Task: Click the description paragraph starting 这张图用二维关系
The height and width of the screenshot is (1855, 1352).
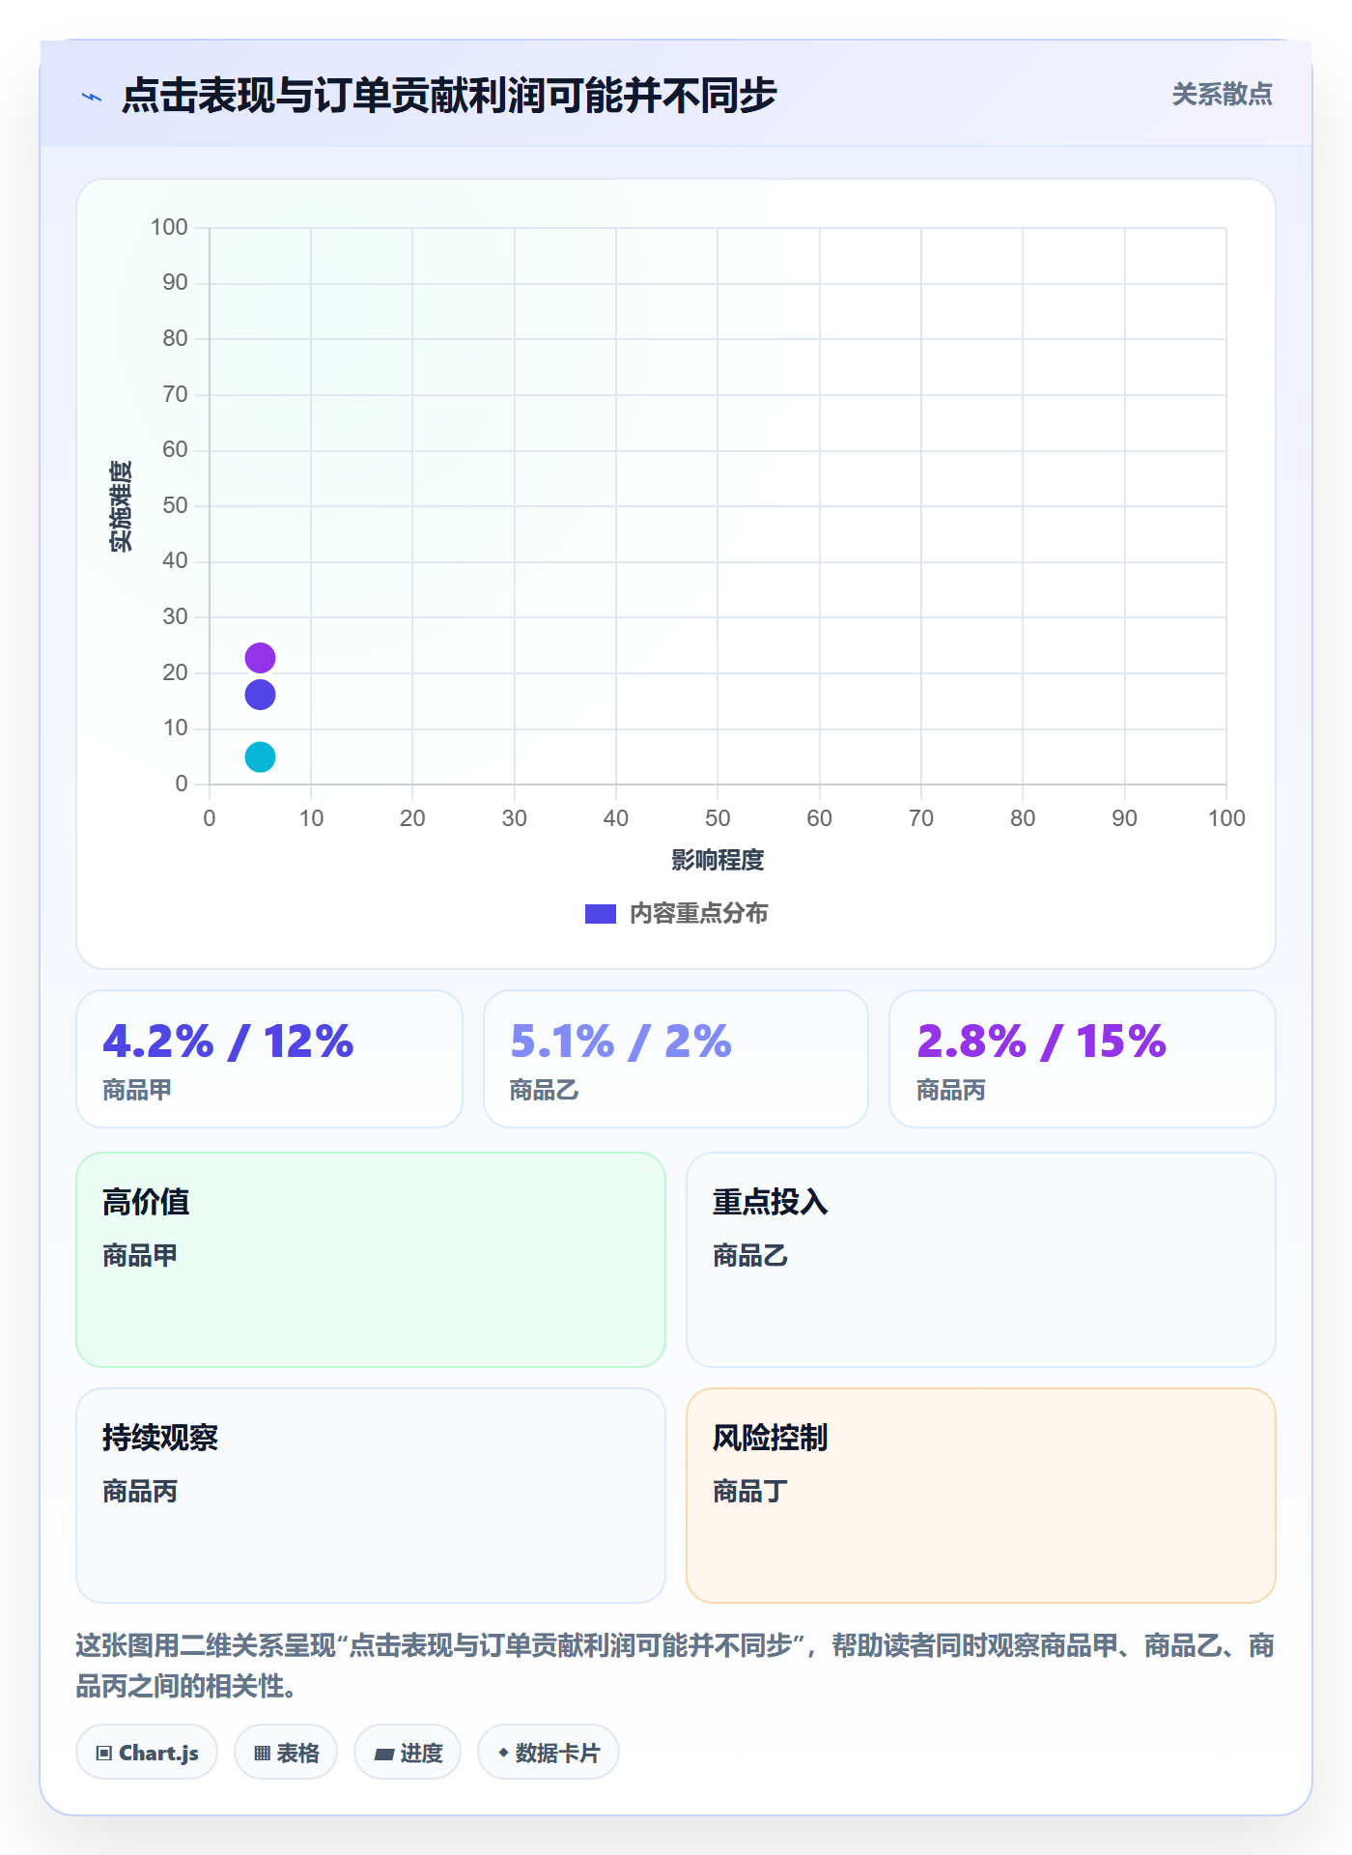Action: (675, 1666)
